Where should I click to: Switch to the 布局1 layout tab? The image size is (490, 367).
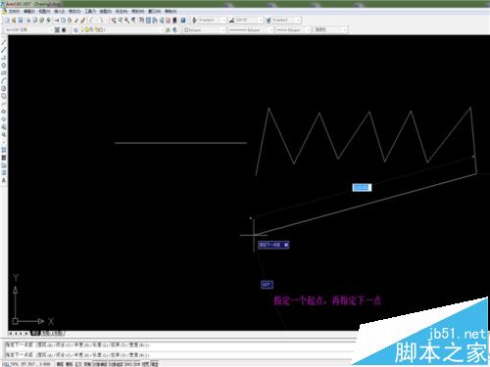47,334
